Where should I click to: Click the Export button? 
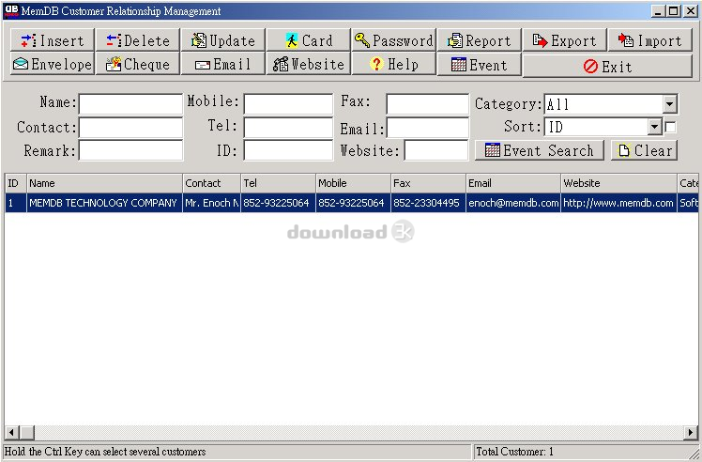565,40
